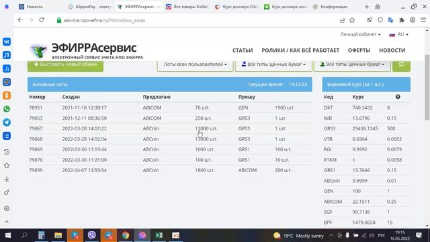Bookmark this page with the star
The width and height of the screenshot is (430, 242).
pos(352,20)
